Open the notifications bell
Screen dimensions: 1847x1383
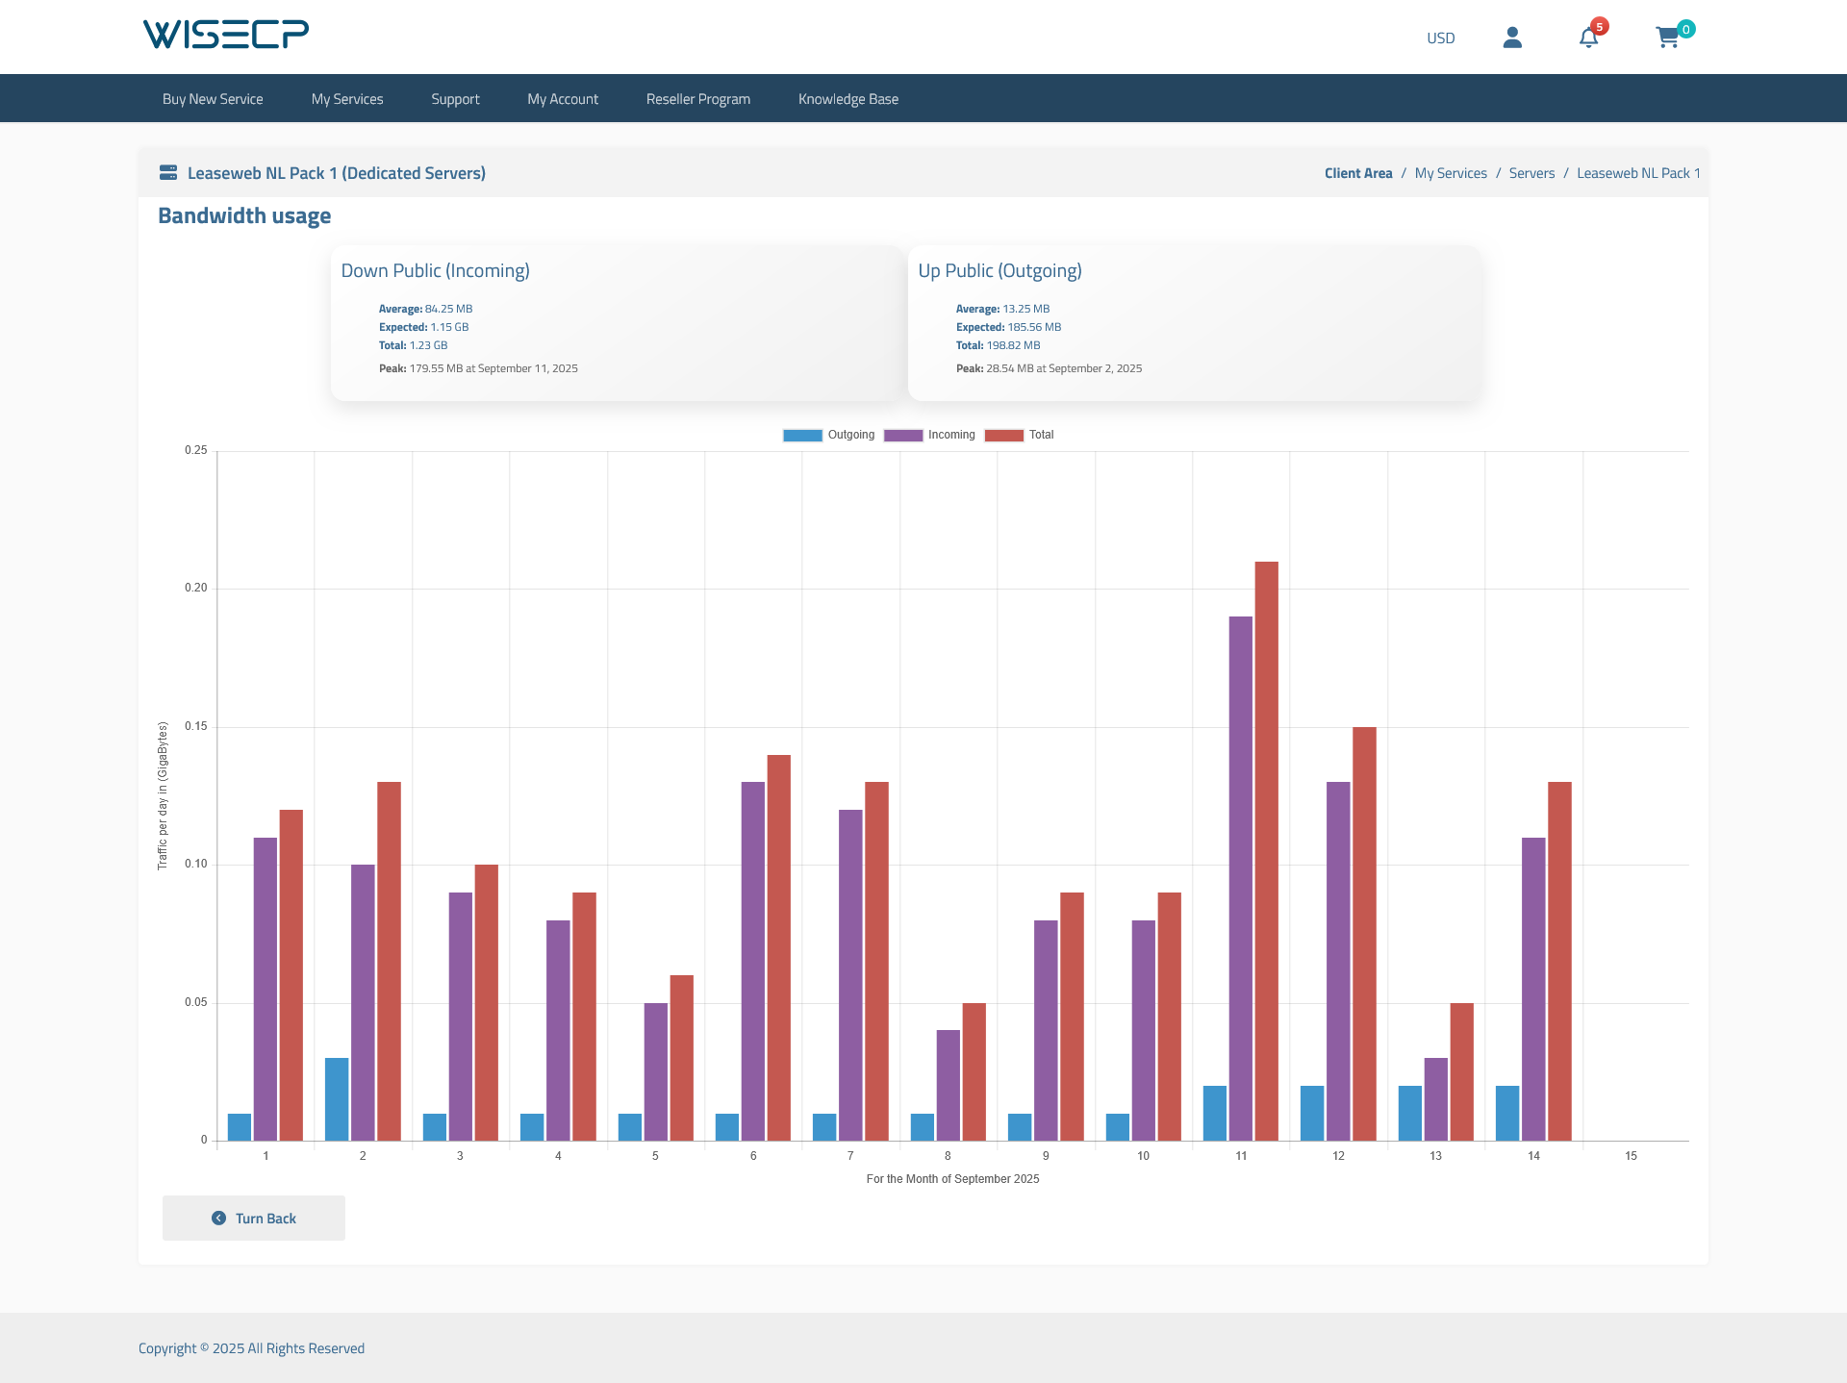[1588, 38]
